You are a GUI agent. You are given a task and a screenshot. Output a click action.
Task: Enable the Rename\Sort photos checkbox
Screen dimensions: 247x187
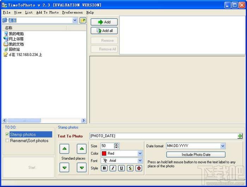[7, 140]
